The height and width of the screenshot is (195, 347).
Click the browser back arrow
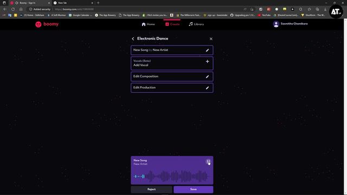pos(5,9)
